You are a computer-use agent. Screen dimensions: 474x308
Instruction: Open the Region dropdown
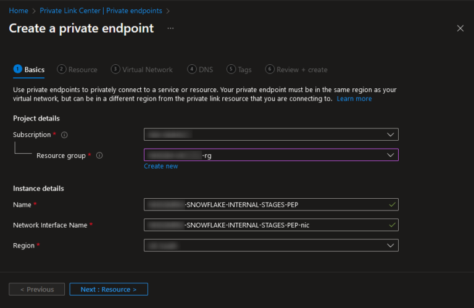coord(271,246)
